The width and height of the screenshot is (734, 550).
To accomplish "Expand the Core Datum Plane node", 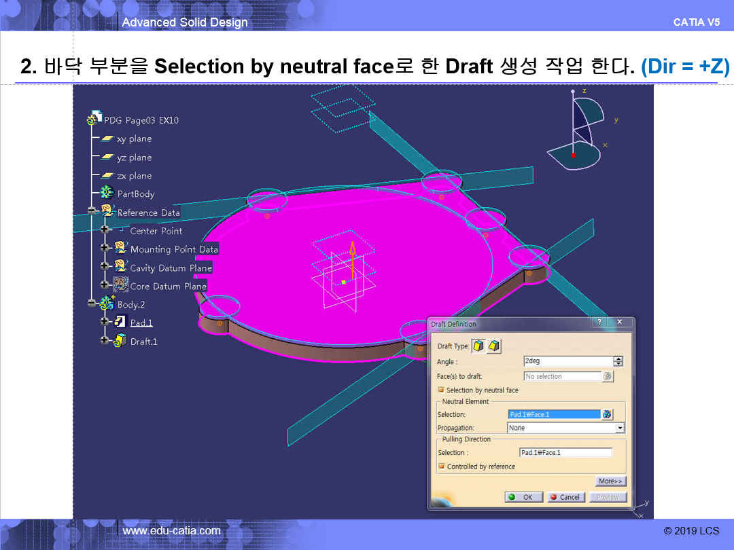I will coord(105,285).
